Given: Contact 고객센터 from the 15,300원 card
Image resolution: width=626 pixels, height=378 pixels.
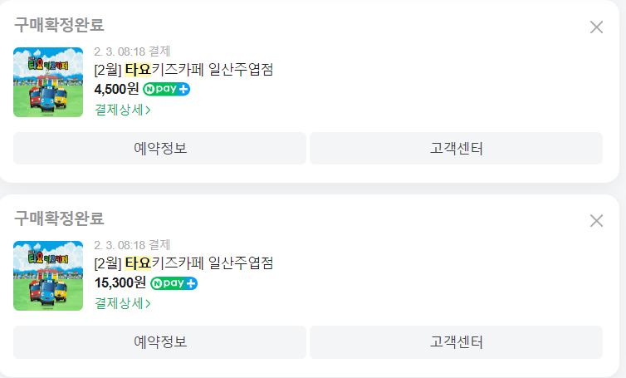Looking at the screenshot, I should coord(456,342).
